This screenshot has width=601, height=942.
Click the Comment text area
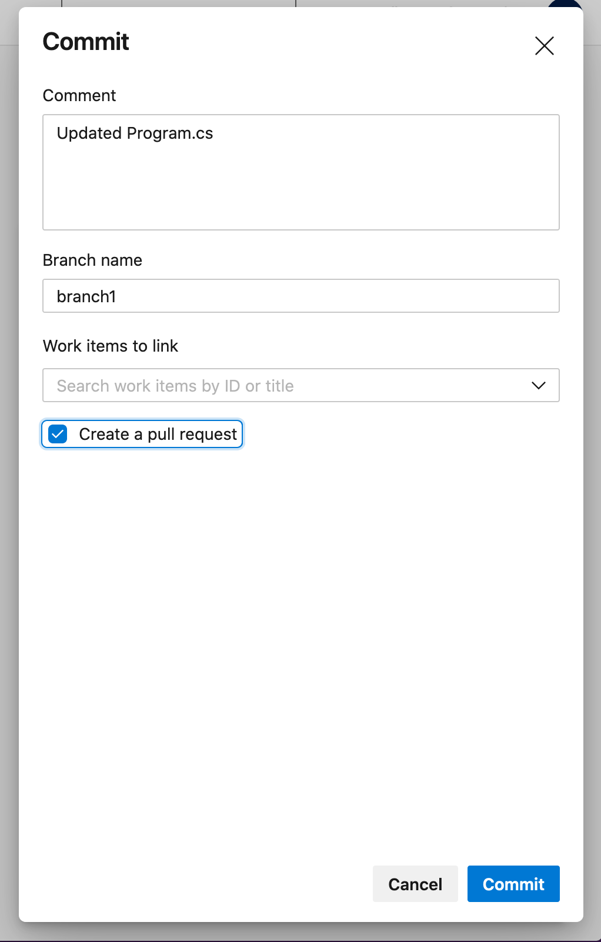click(x=301, y=172)
